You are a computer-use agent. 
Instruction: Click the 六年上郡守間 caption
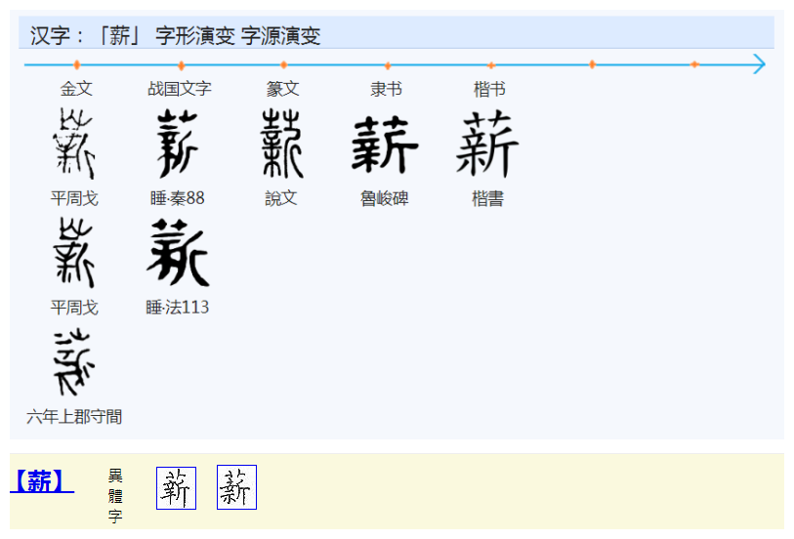74,417
